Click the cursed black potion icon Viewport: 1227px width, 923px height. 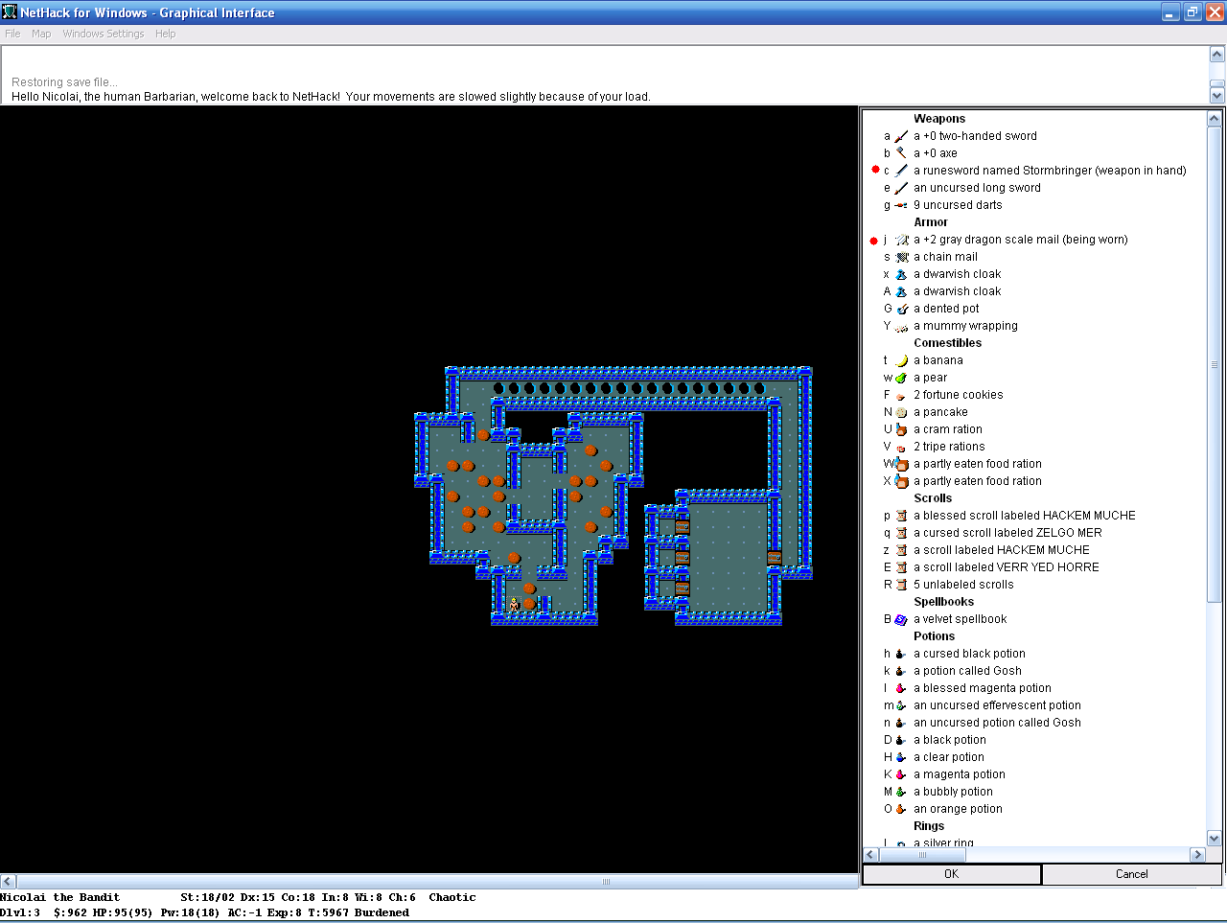[901, 654]
